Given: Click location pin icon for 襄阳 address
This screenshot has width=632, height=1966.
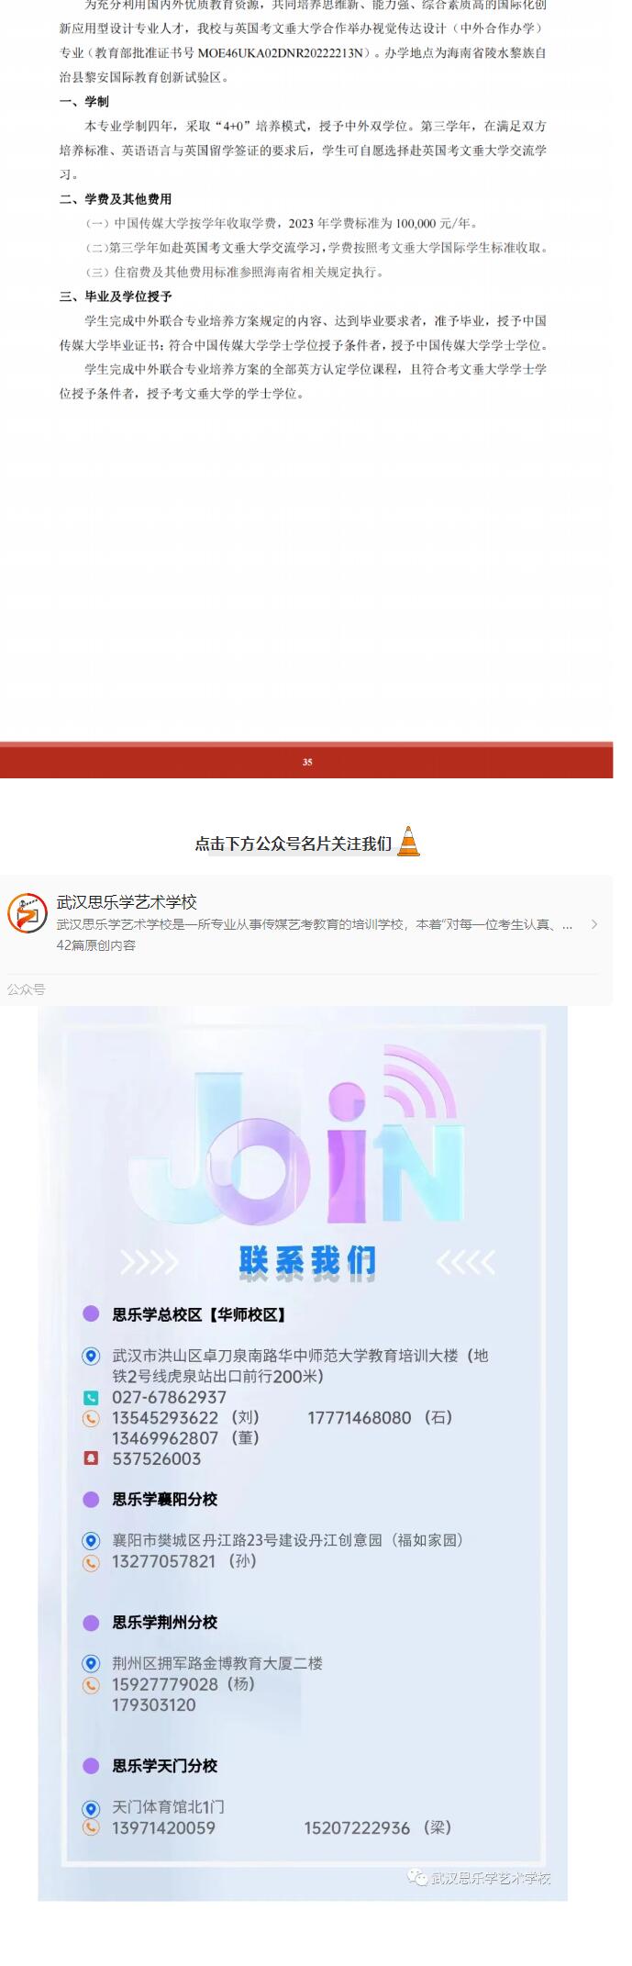Looking at the screenshot, I should [91, 1540].
